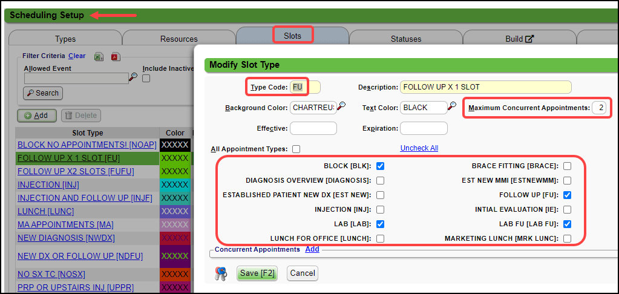Uncheck the BLOCK [BLK] checkbox

coord(380,166)
